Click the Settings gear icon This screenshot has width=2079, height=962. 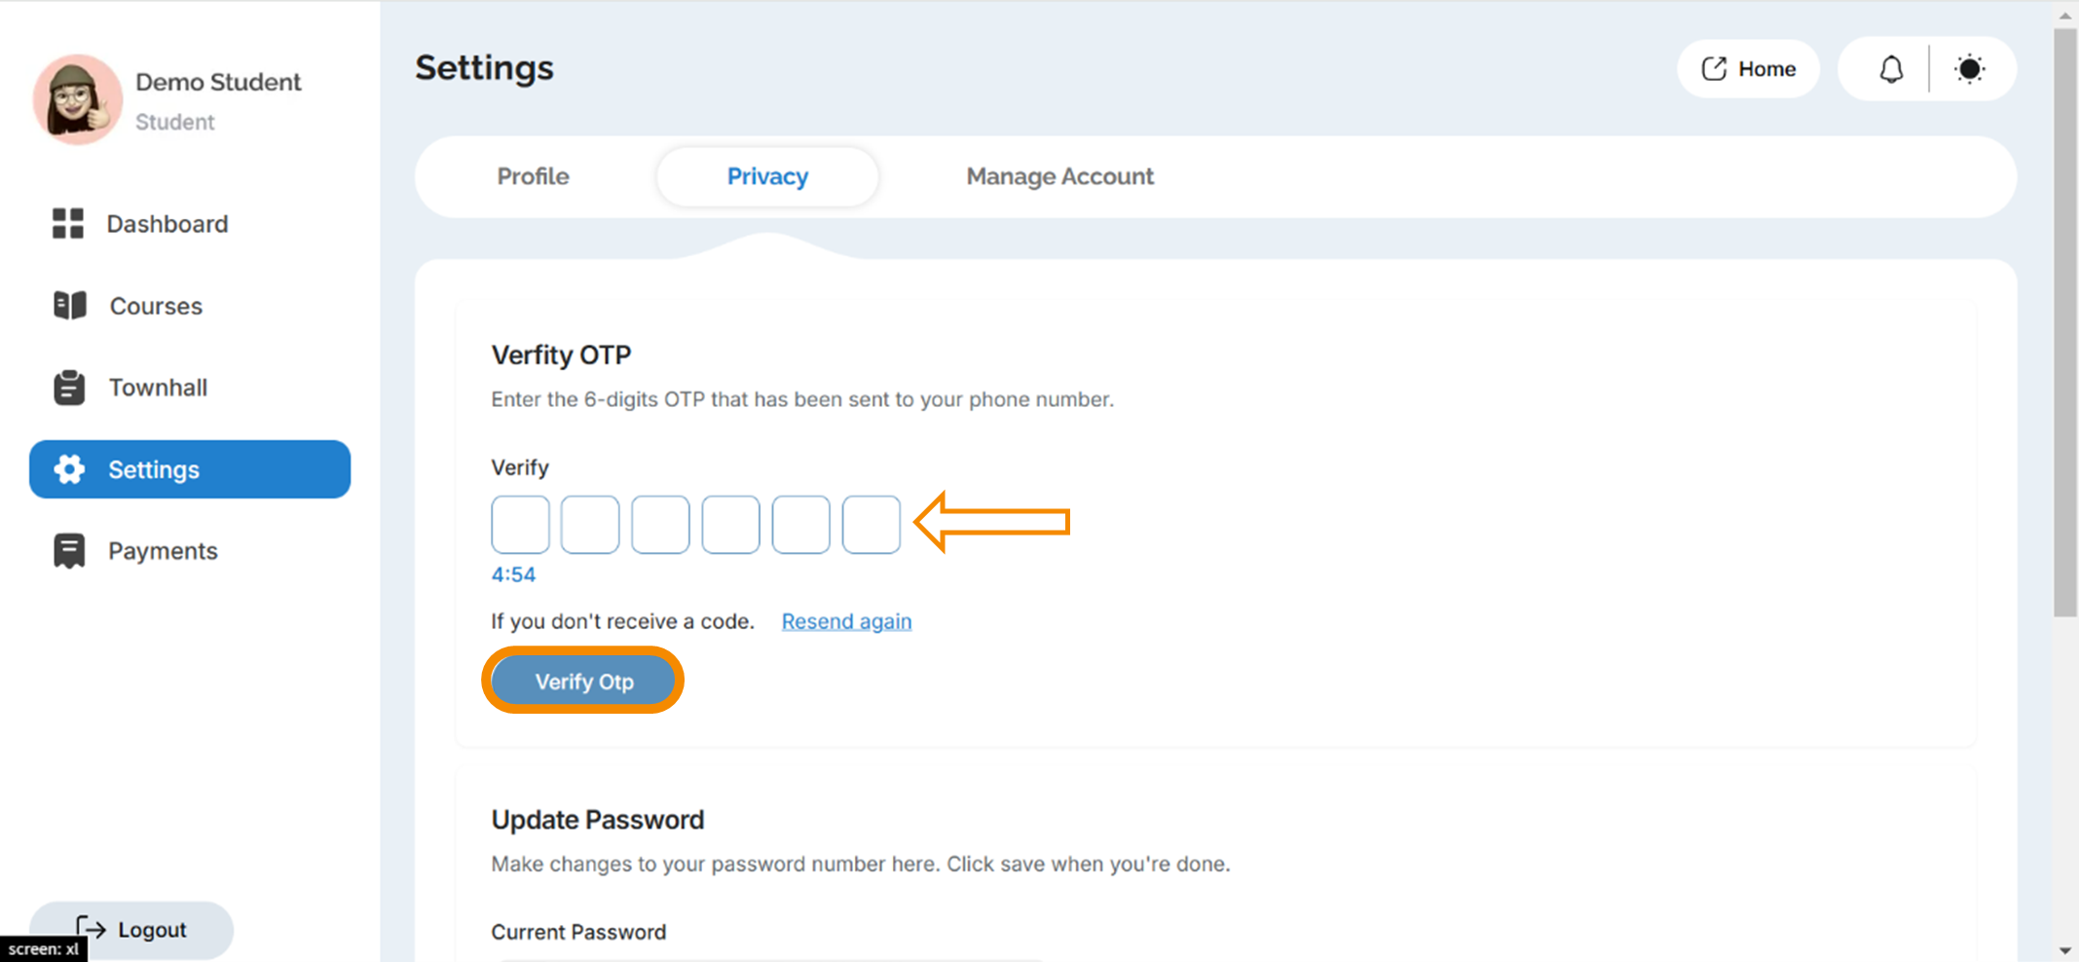(69, 469)
